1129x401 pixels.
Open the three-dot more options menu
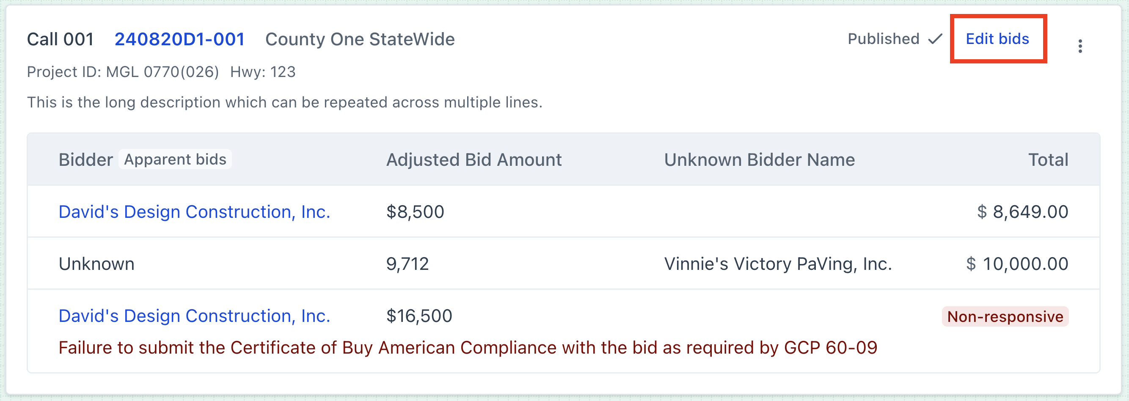[x=1080, y=46]
